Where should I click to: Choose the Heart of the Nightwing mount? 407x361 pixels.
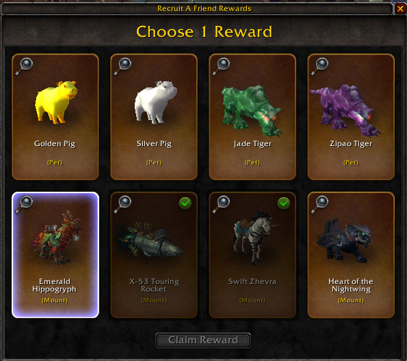pos(351,255)
